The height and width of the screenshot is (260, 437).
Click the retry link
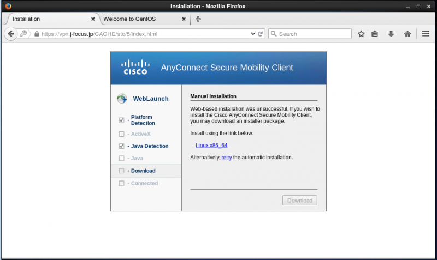pyautogui.click(x=227, y=158)
